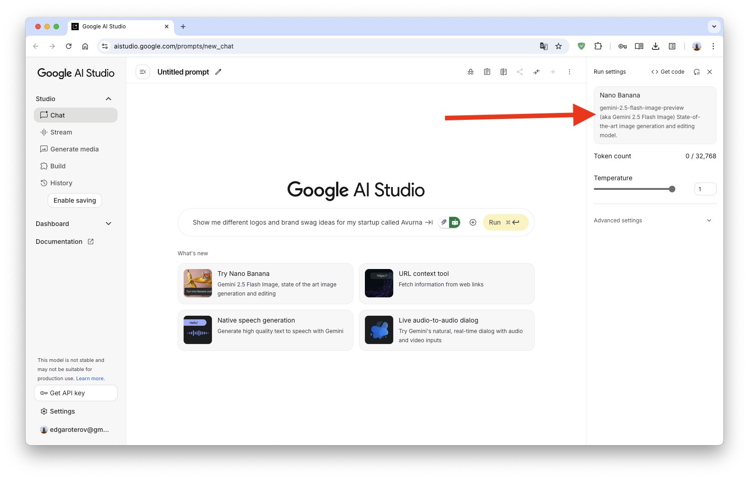
Task: Open Chrome three-dot menu
Action: coord(713,46)
